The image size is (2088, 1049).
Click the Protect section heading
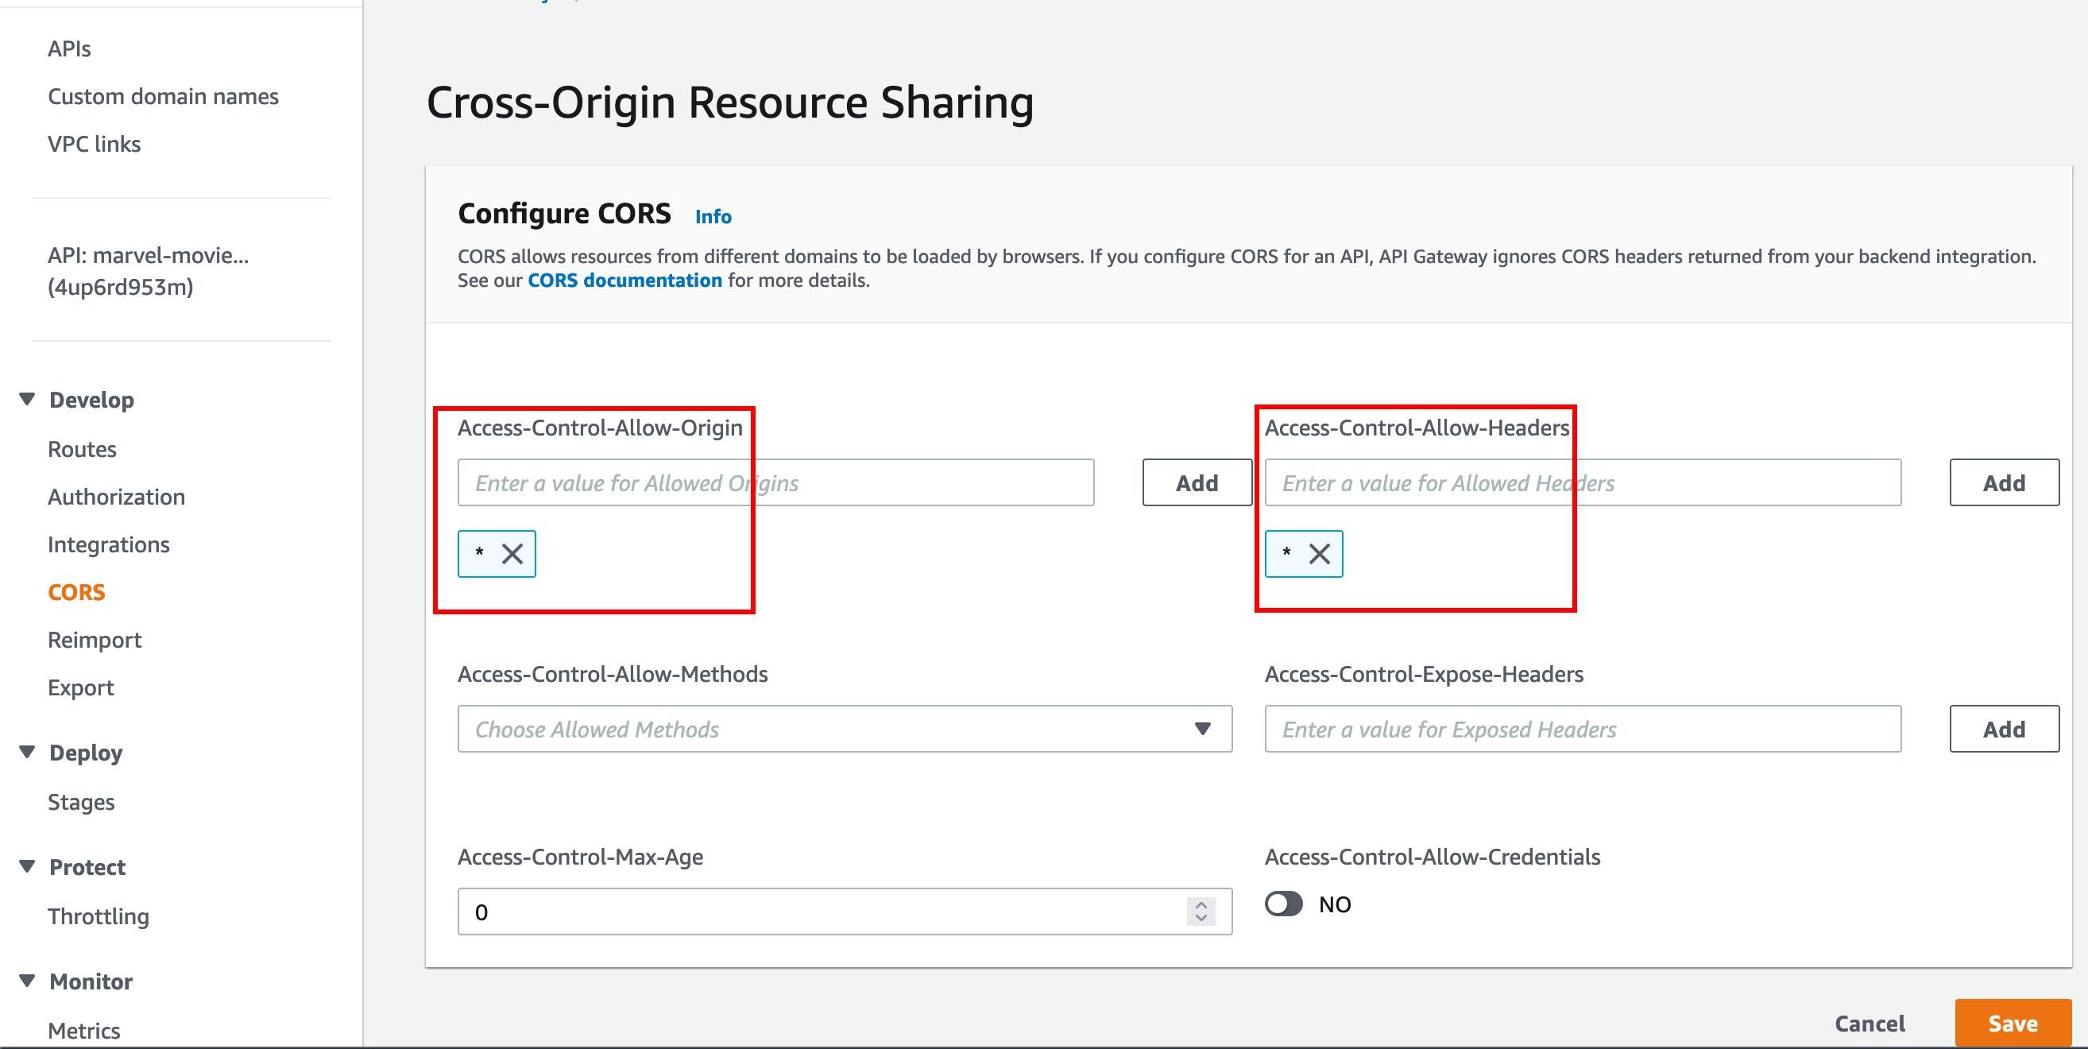point(87,866)
